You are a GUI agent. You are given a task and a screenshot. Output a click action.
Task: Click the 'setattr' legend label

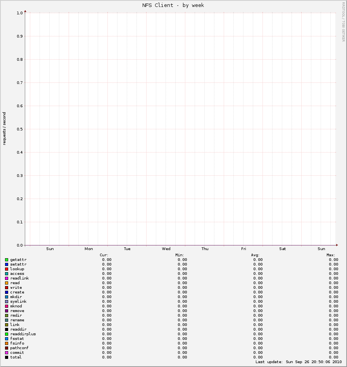[18, 264]
